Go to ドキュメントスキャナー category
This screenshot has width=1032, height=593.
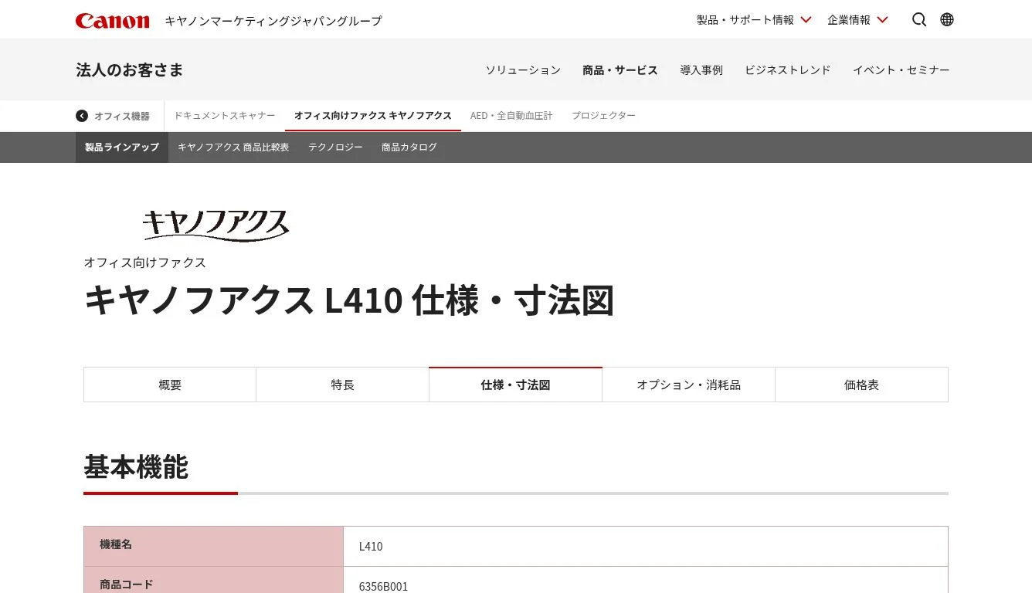[x=224, y=116]
